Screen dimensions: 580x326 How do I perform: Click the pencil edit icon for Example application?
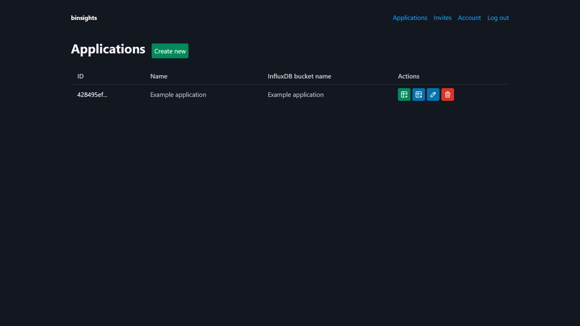click(x=433, y=94)
